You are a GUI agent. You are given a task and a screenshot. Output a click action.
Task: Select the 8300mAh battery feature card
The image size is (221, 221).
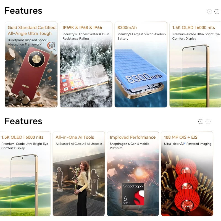(x=141, y=64)
